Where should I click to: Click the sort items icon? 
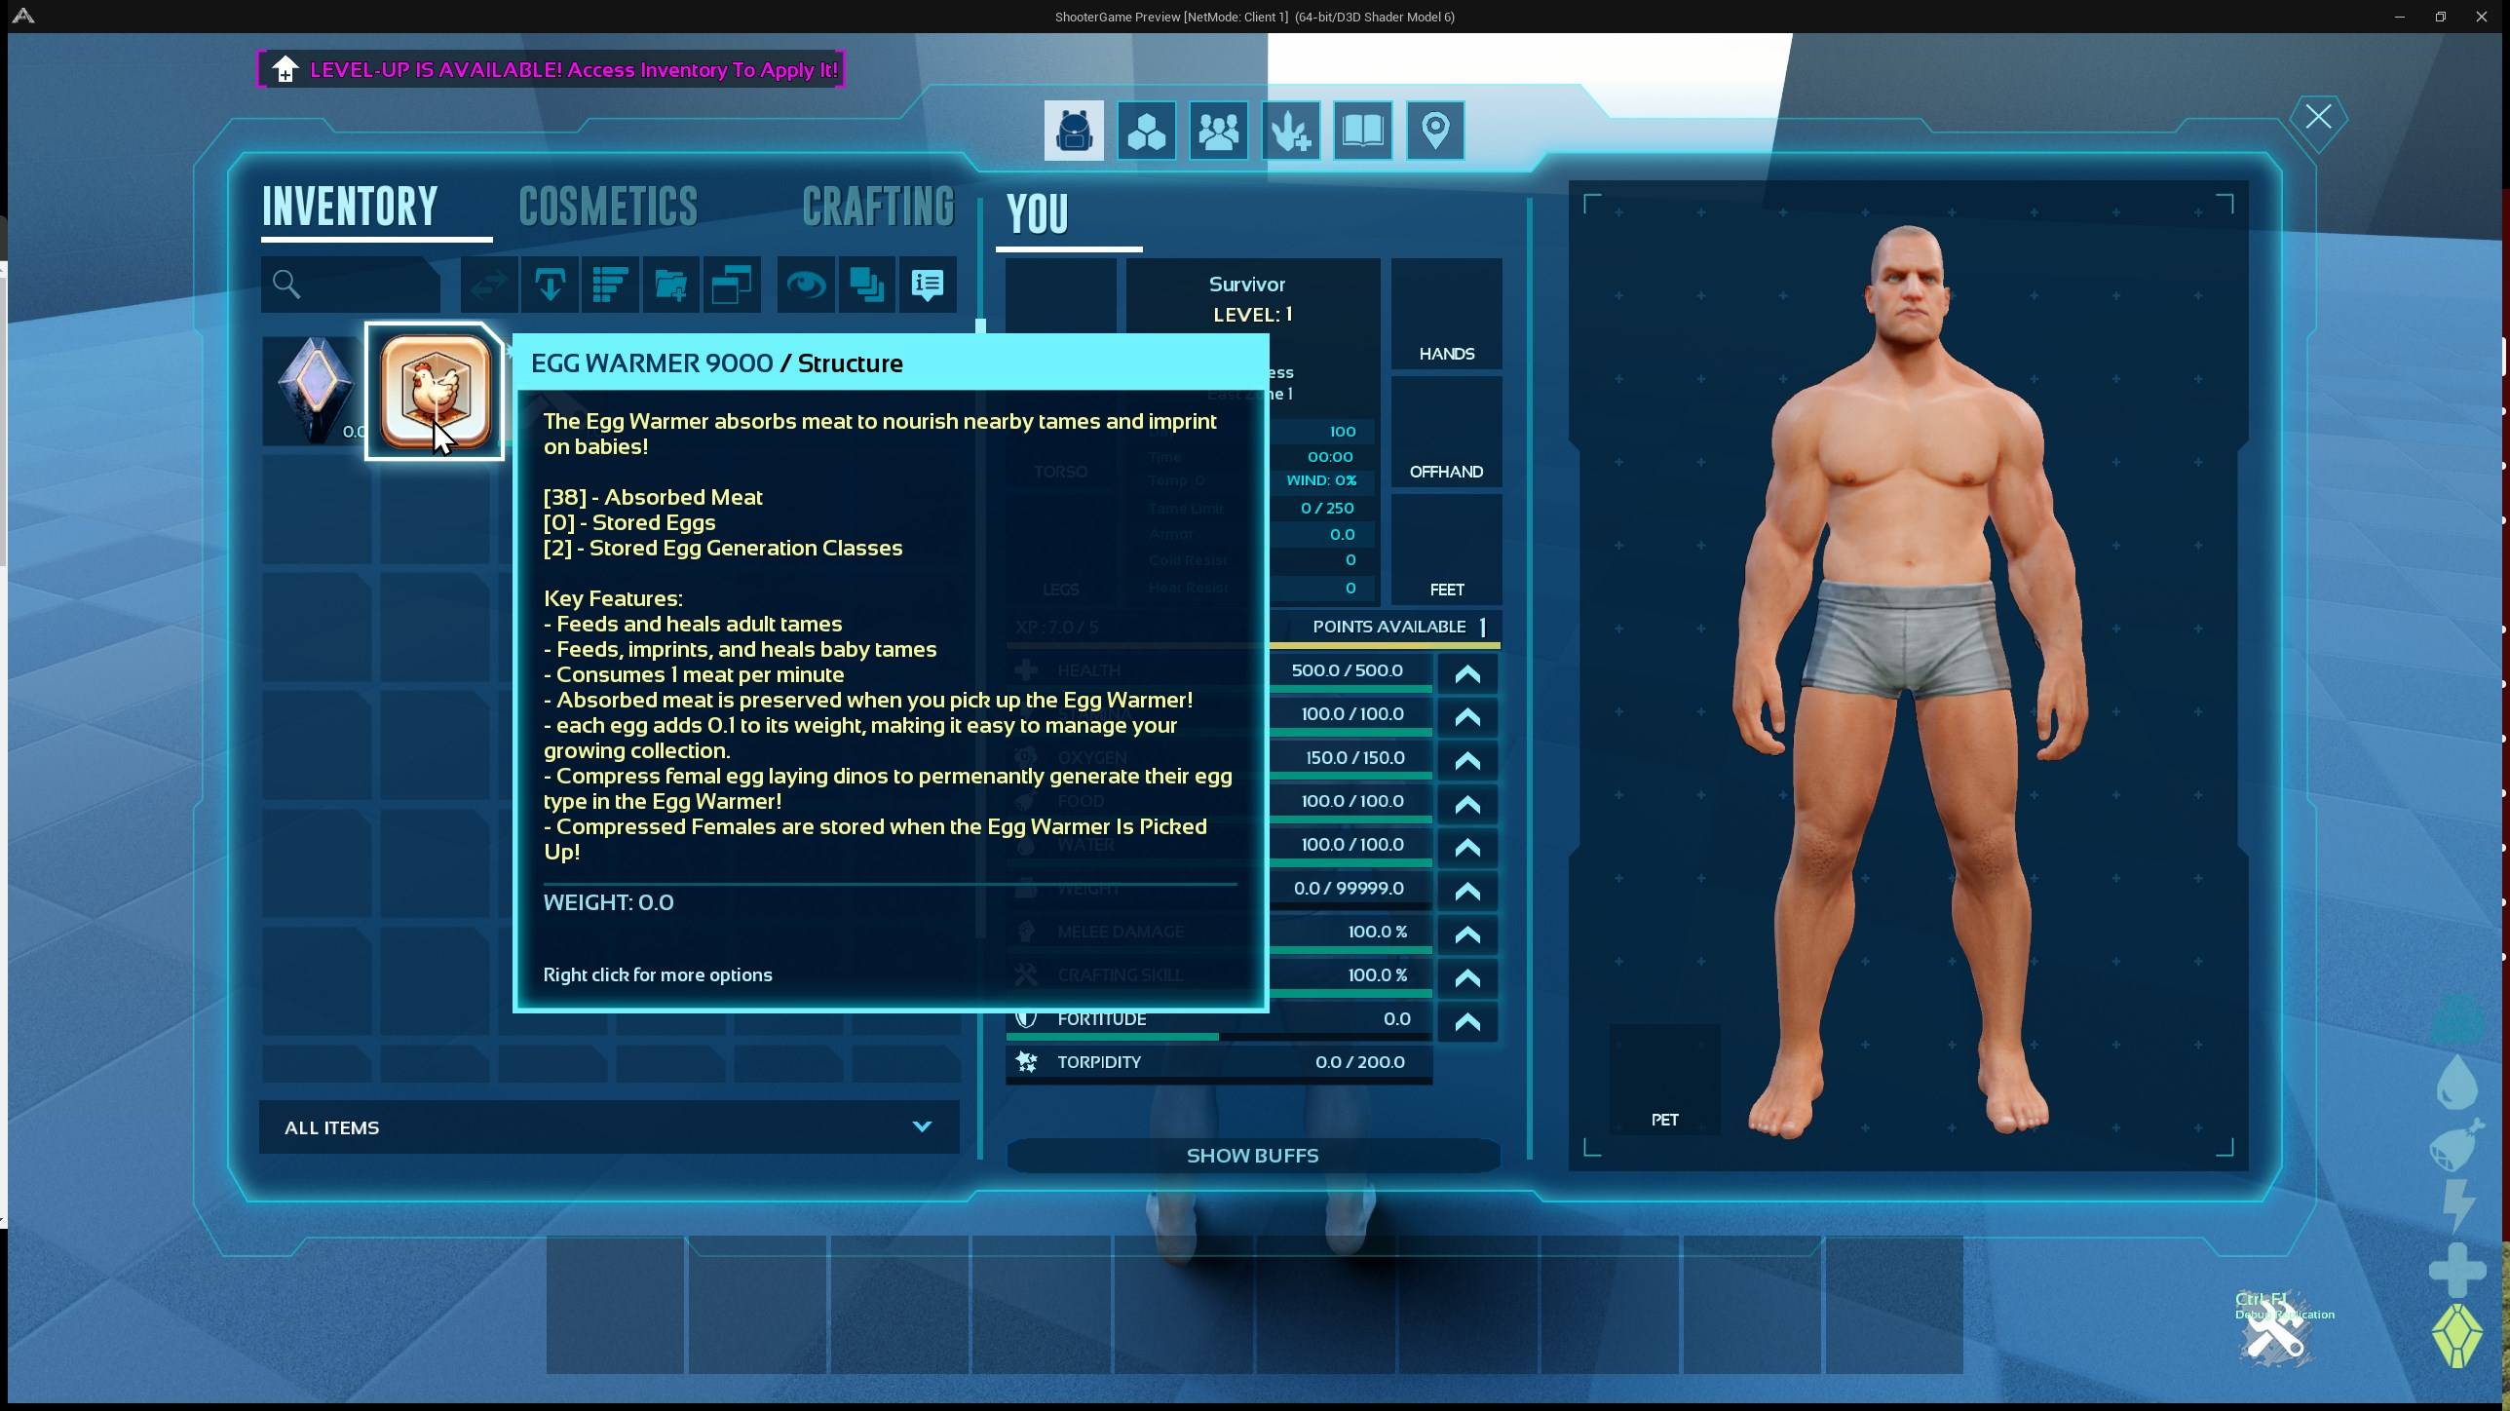[x=610, y=285]
